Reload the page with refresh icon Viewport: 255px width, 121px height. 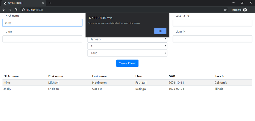coord(16,10)
